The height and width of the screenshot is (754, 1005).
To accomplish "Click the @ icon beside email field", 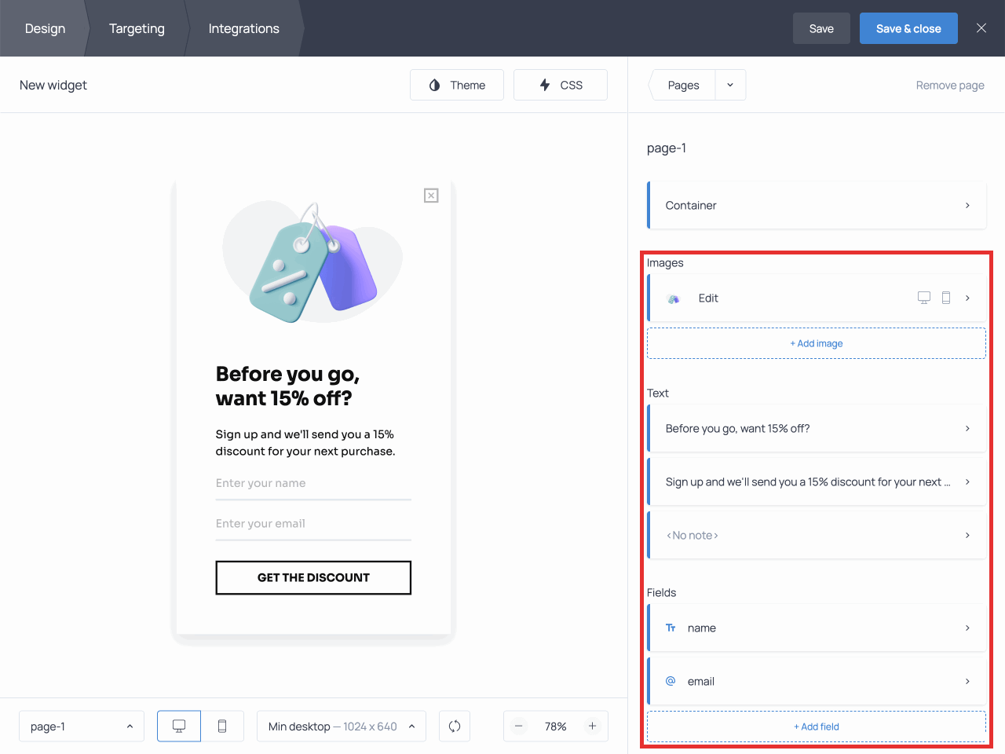I will point(671,681).
